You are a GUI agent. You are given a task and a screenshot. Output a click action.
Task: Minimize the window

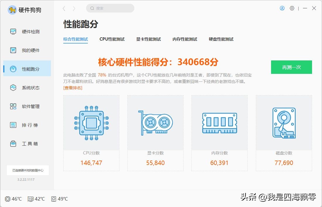point(305,8)
